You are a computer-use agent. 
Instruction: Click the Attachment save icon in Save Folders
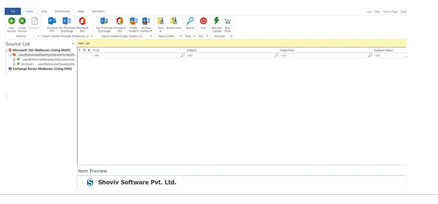(x=174, y=21)
